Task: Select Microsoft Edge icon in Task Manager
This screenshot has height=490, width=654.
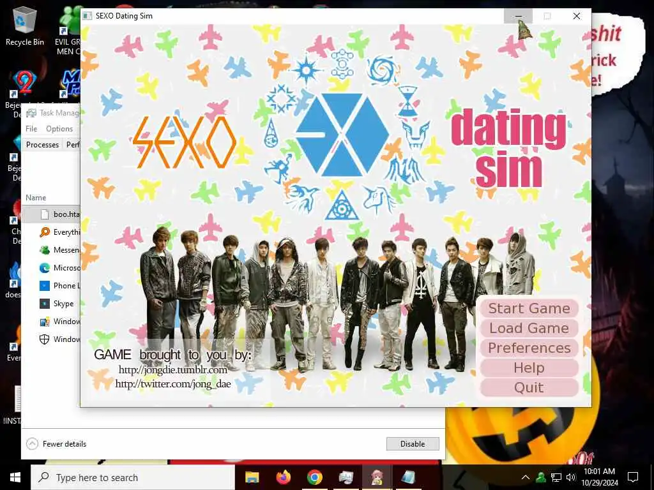Action: [44, 268]
